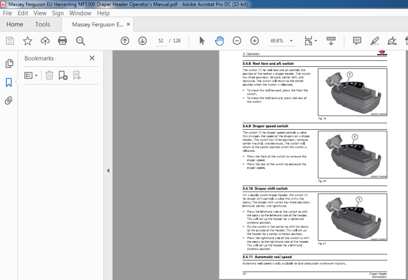
Task: Click Fig. 20 draper speed image
Action: click(353, 154)
